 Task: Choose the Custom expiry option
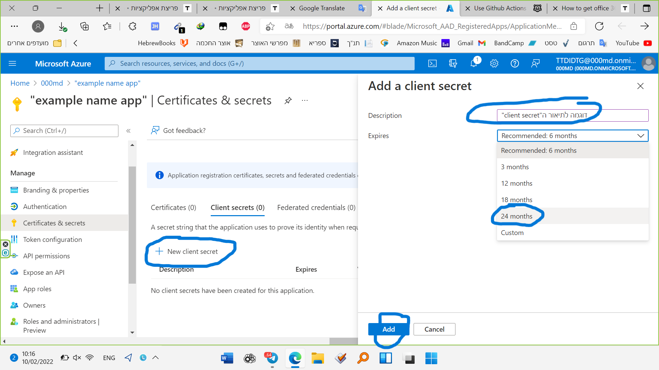[x=512, y=233]
